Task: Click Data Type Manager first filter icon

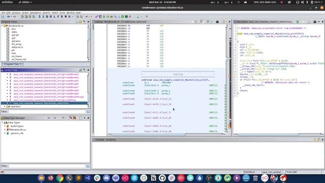Action: [71, 118]
